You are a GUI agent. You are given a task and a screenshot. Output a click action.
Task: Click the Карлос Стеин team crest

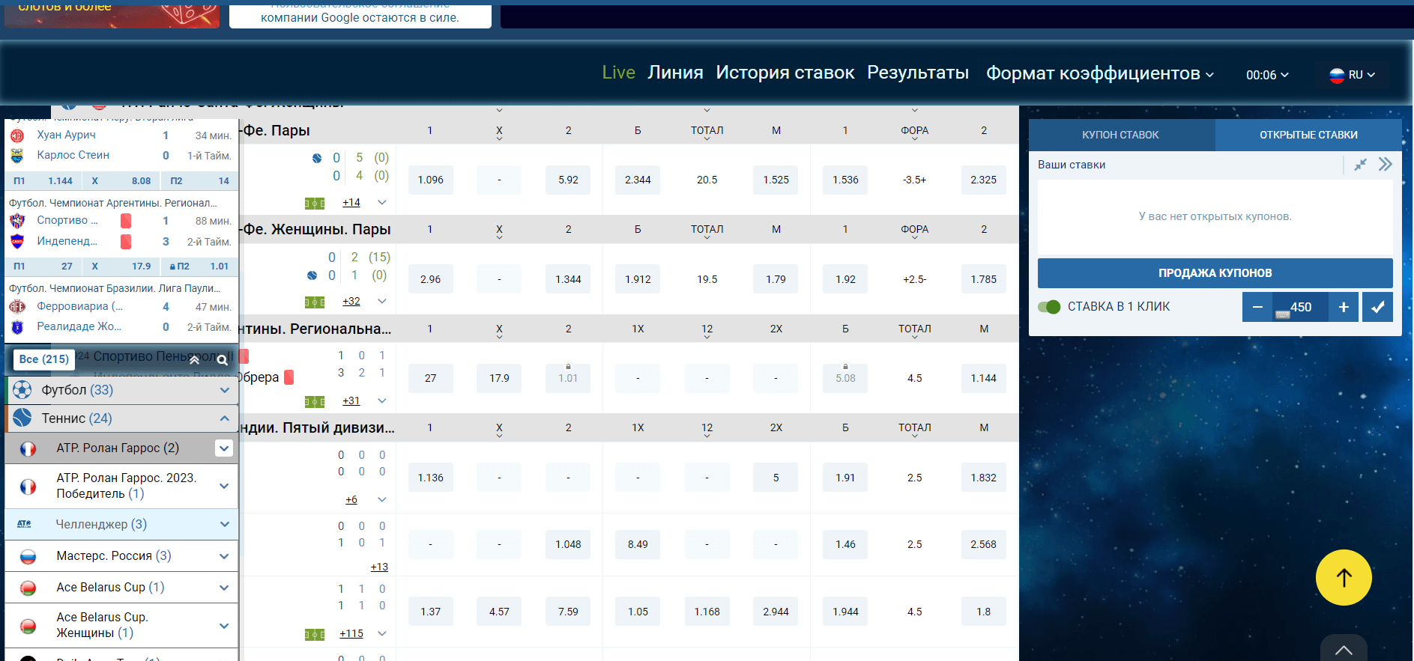tap(17, 156)
